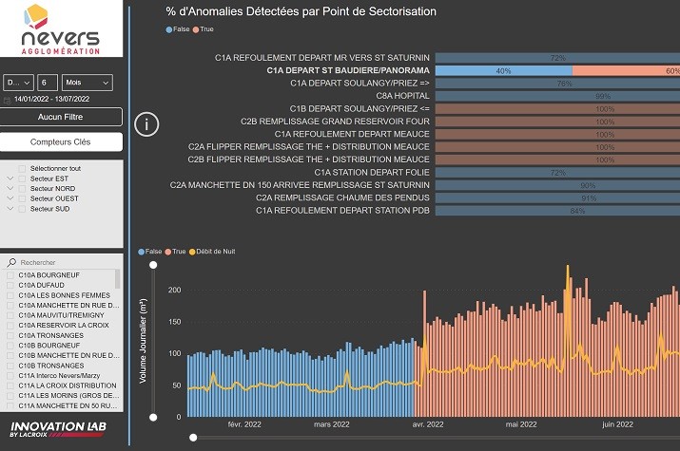The height and width of the screenshot is (451, 680).
Task: Tick the C10A LES BONNES FEMMES checkbox
Action: (x=10, y=295)
